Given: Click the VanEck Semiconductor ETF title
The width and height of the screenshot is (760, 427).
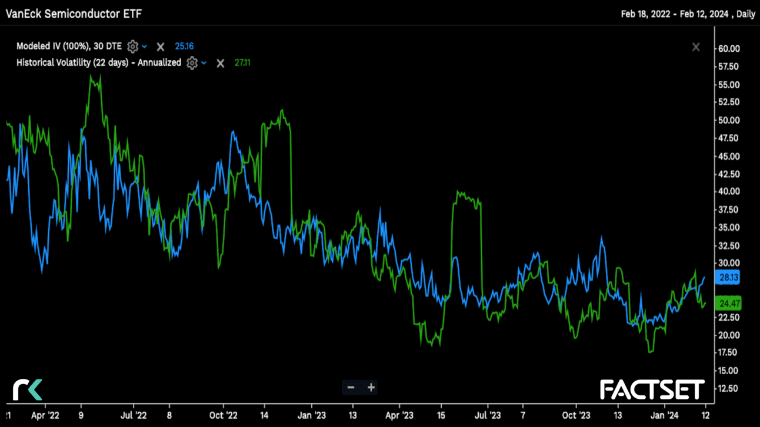Looking at the screenshot, I should pyautogui.click(x=73, y=14).
